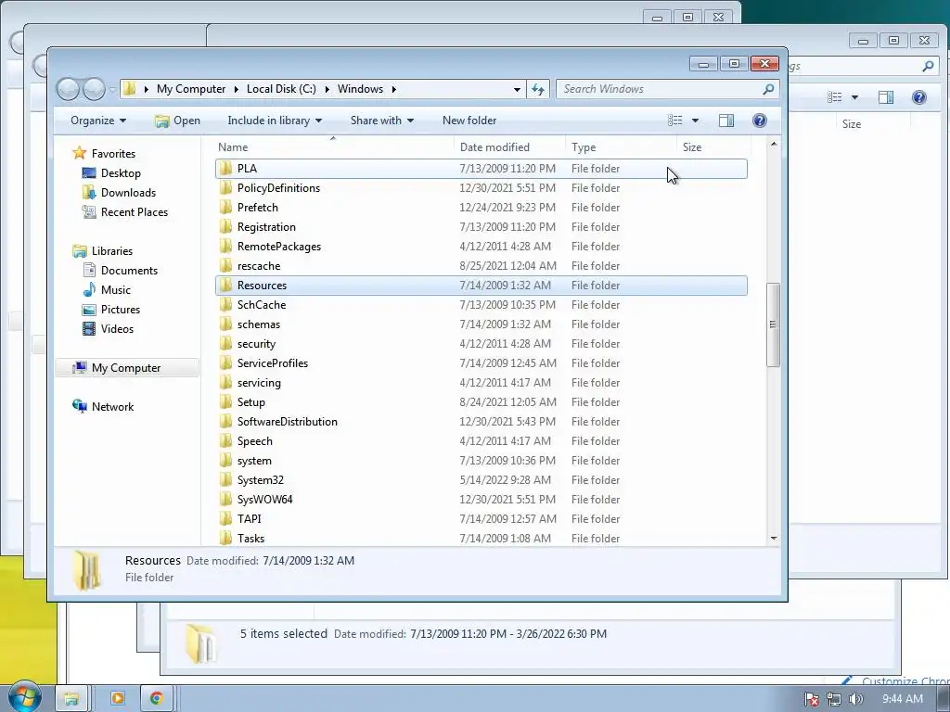The height and width of the screenshot is (712, 950).
Task: Launch Windows Media Player from taskbar
Action: pyautogui.click(x=117, y=699)
